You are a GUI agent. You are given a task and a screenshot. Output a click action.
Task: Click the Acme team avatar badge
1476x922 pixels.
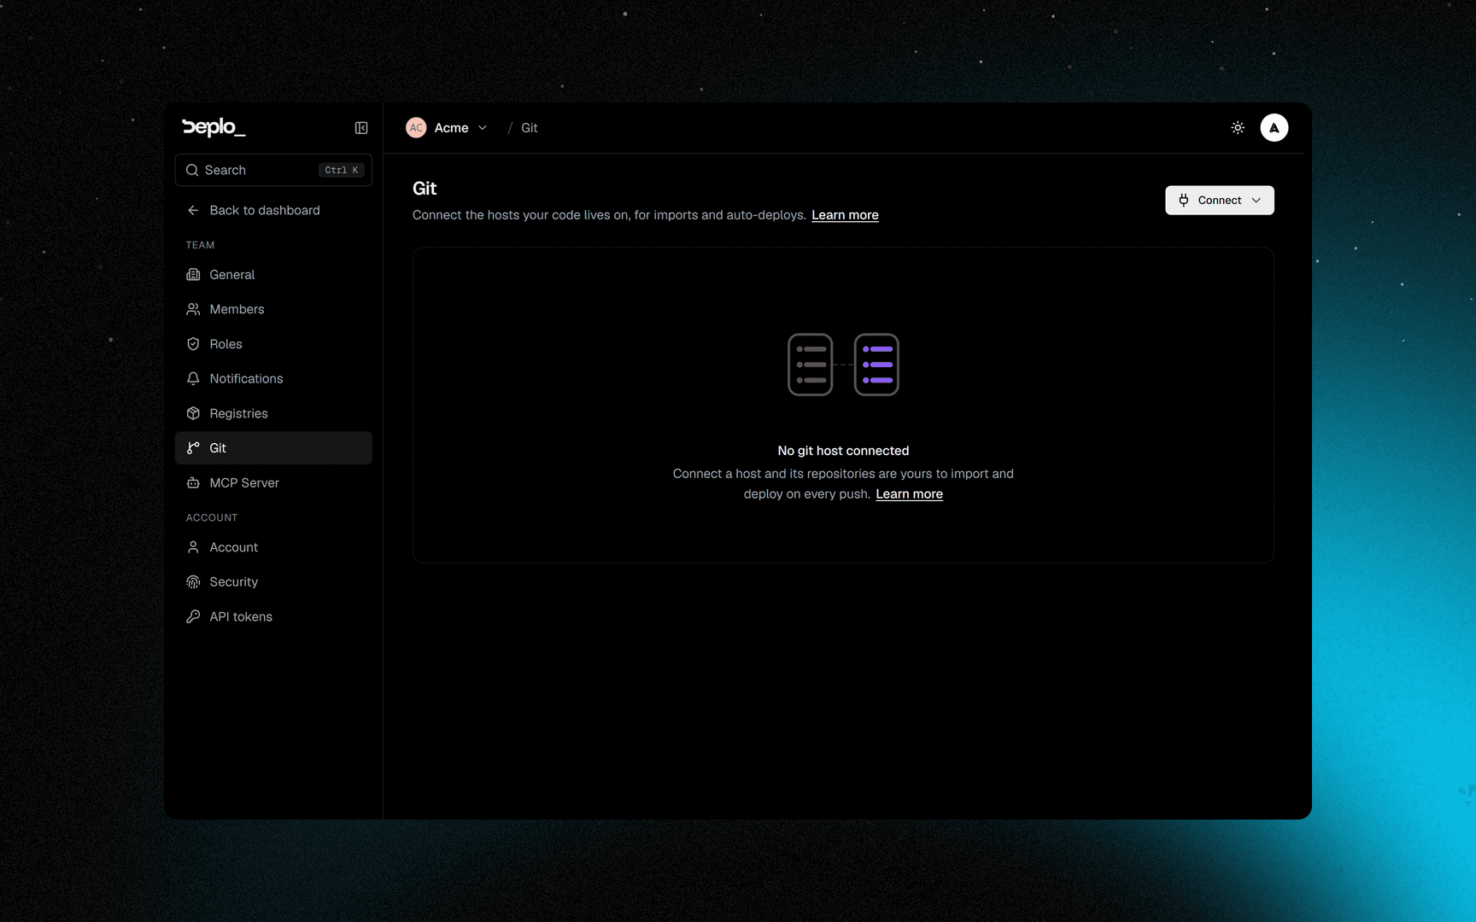coord(416,128)
